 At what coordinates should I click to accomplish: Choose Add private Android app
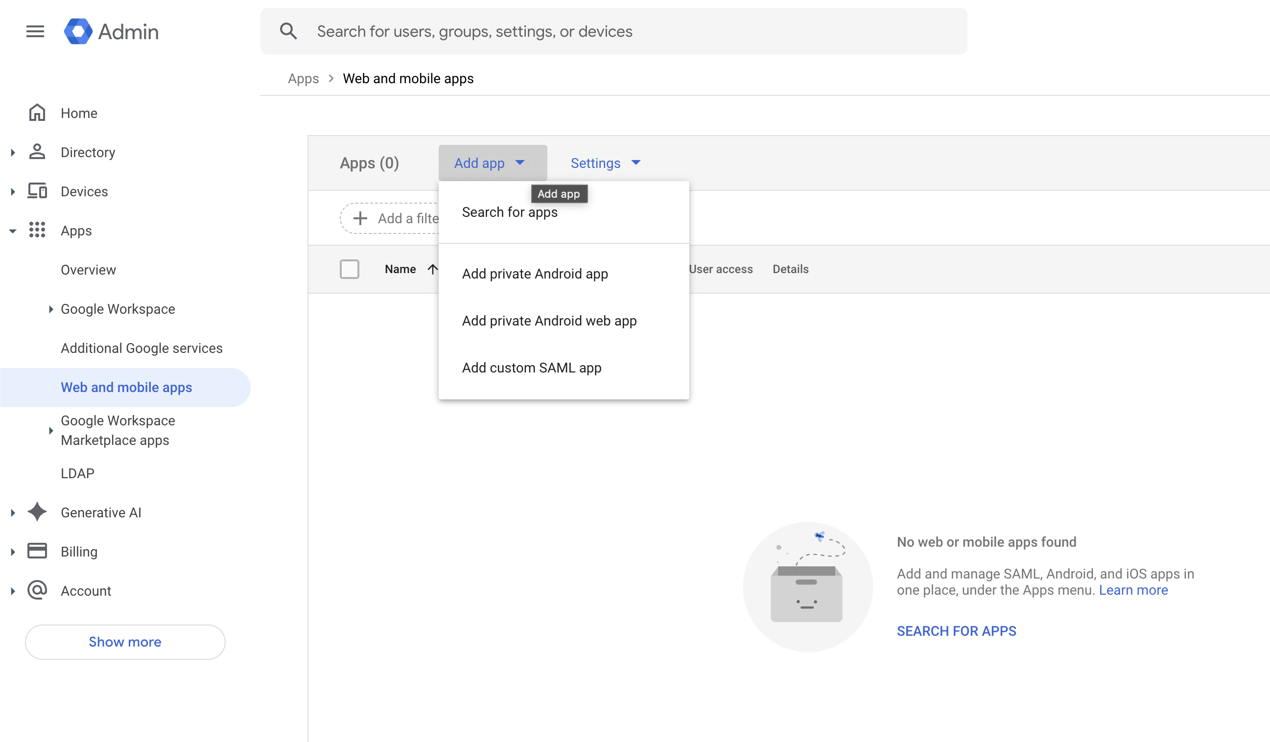564,274
